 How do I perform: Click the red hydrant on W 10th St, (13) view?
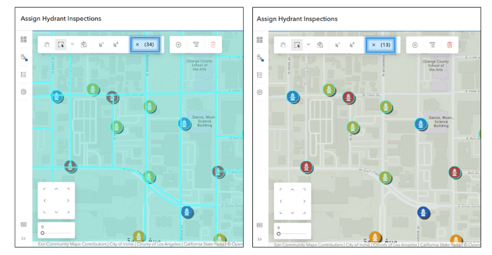348,97
